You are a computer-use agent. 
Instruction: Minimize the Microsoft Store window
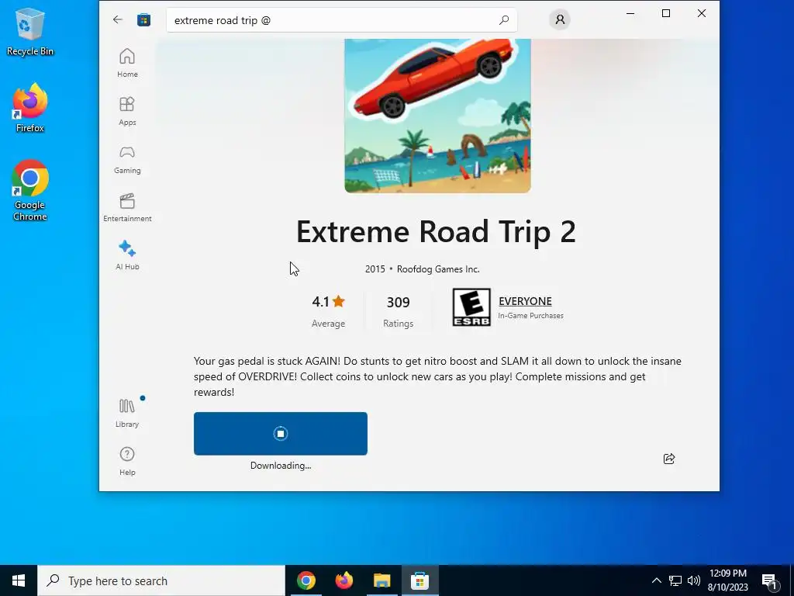pos(630,14)
